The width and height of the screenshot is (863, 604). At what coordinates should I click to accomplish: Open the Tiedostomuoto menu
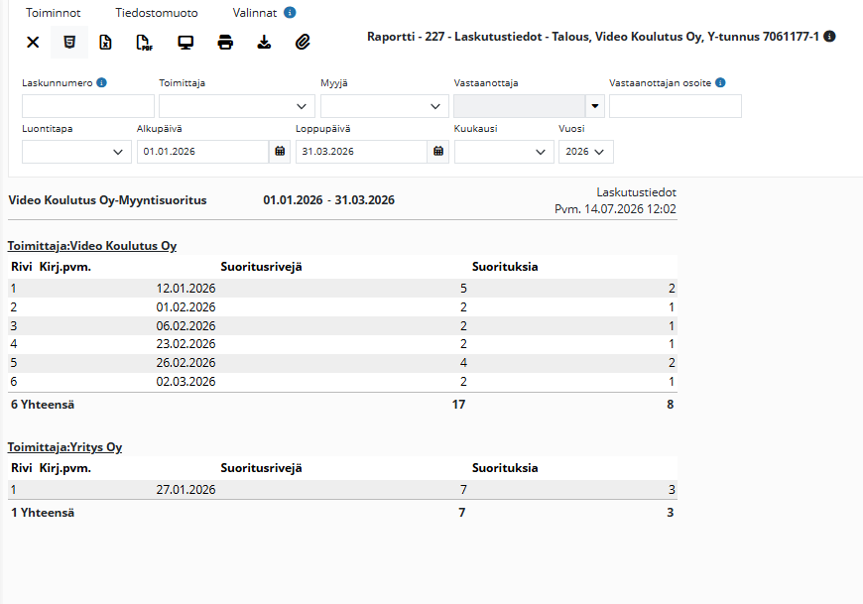(157, 13)
